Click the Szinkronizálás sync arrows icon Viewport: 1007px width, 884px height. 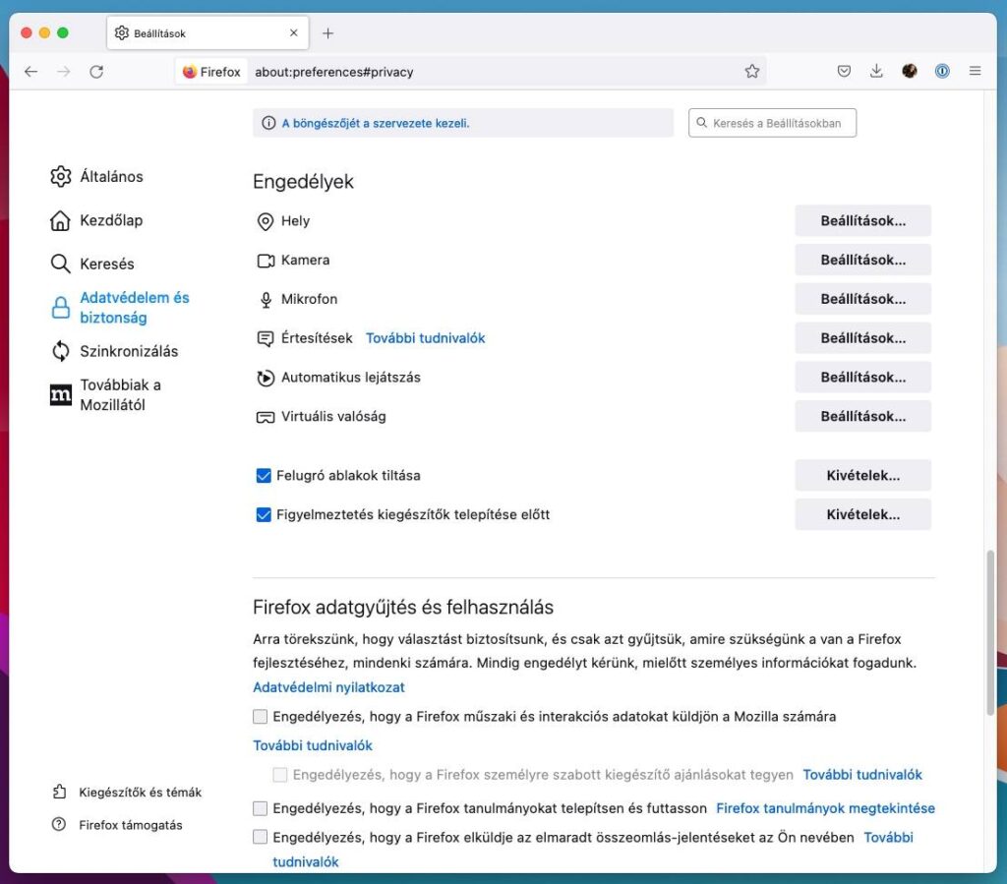60,351
